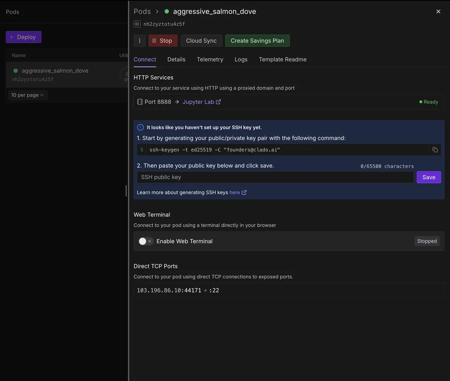The height and width of the screenshot is (381, 450).
Task: Close the pod details panel
Action: click(438, 12)
